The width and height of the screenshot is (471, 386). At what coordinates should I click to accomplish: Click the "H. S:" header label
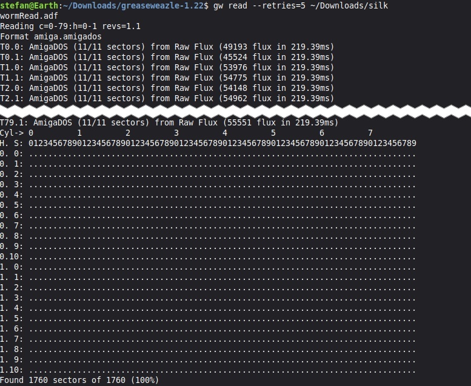[12, 143]
